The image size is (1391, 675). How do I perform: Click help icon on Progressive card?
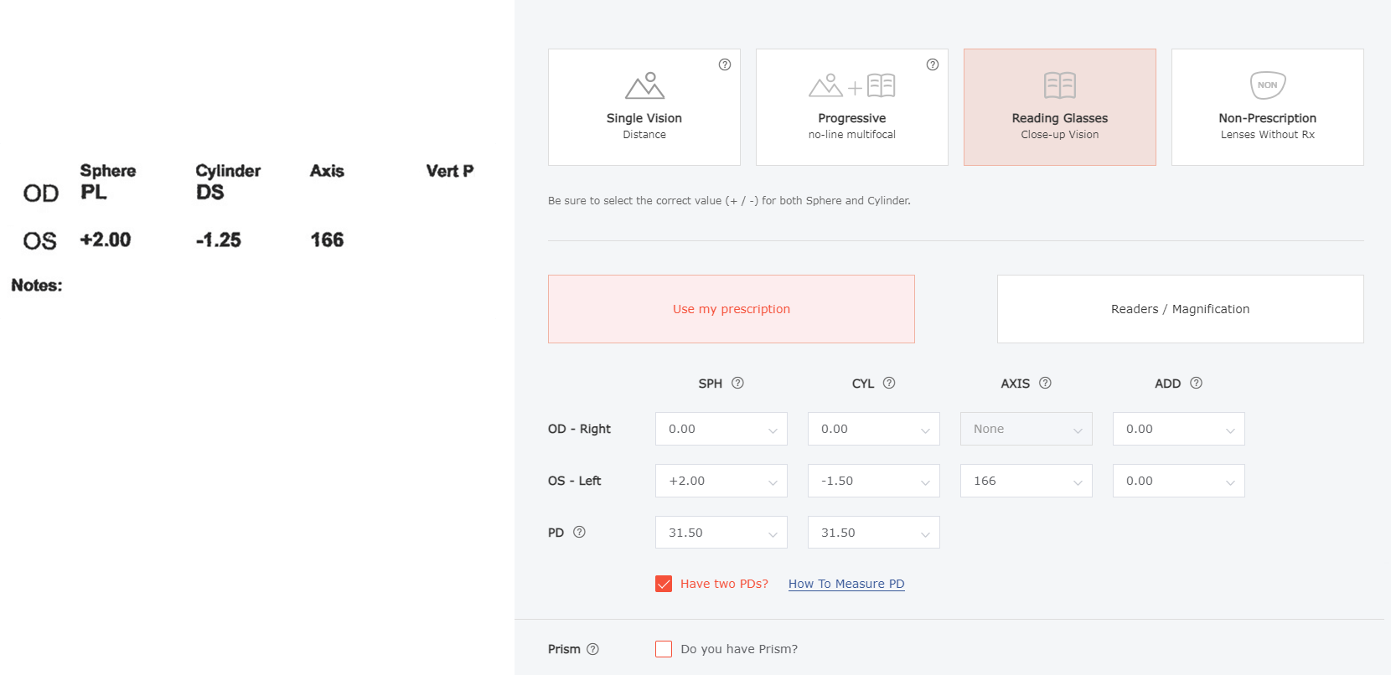(x=933, y=64)
